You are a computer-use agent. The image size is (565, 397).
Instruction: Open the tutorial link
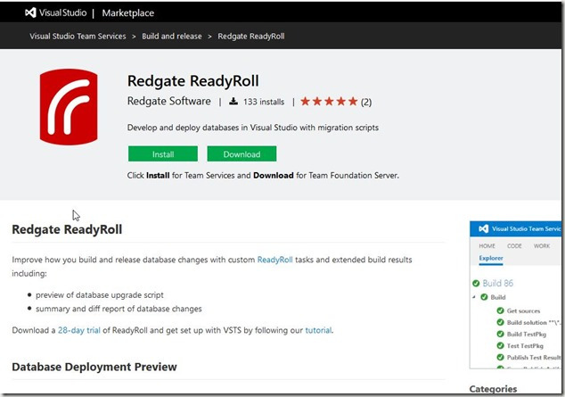click(318, 330)
